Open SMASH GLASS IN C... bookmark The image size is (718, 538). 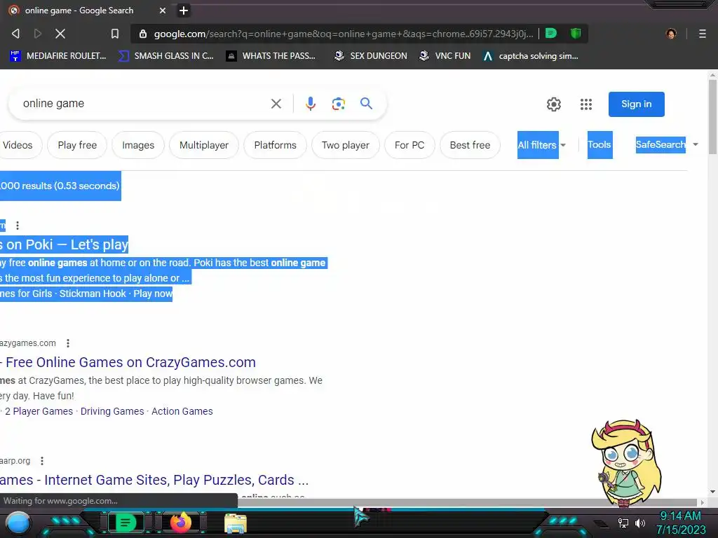click(x=165, y=56)
